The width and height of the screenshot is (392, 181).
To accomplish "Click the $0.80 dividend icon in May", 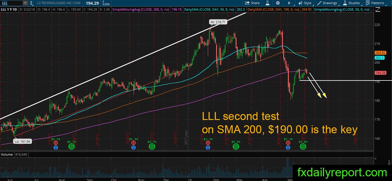I will 303,146.
